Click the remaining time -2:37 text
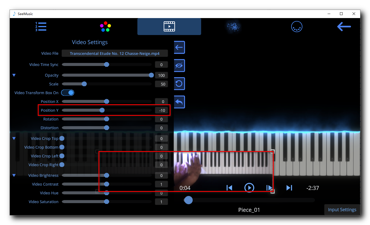Image resolution: width=370 pixels, height=225 pixels. point(313,188)
